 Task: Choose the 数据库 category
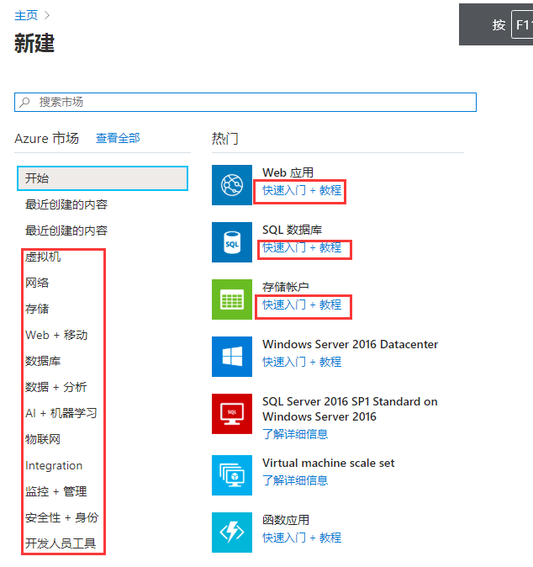43,361
